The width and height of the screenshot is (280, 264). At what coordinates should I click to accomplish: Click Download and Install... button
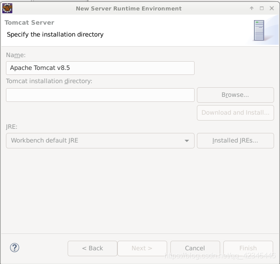click(x=235, y=113)
